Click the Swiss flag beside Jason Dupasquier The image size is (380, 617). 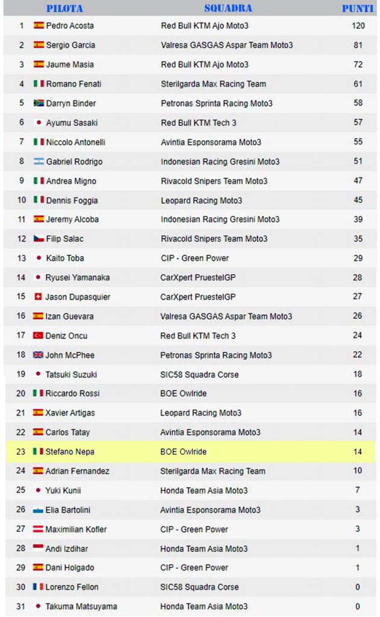tap(38, 296)
